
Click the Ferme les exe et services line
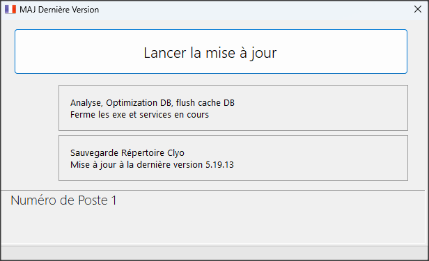point(139,115)
